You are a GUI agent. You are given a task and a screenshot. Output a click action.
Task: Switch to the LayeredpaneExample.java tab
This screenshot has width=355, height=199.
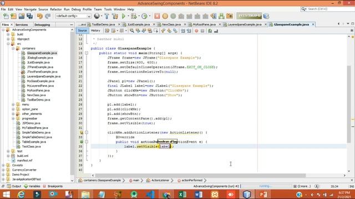[245, 24]
